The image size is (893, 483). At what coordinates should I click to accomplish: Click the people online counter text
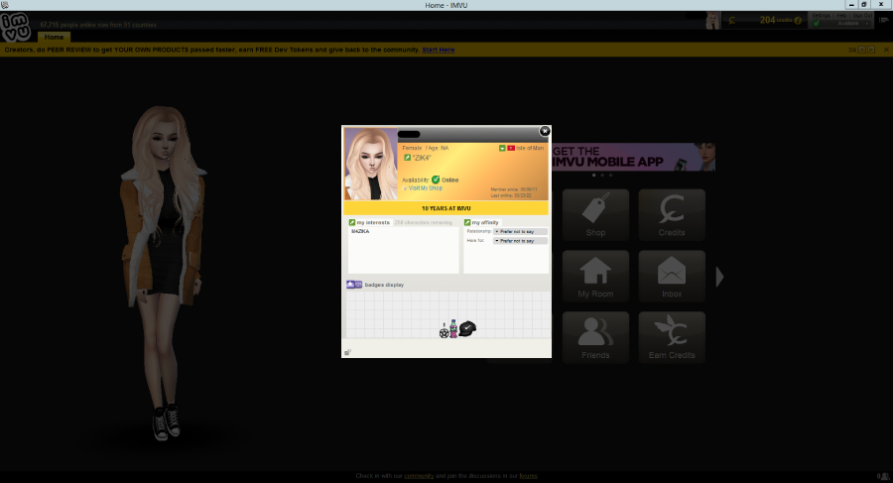coord(98,25)
